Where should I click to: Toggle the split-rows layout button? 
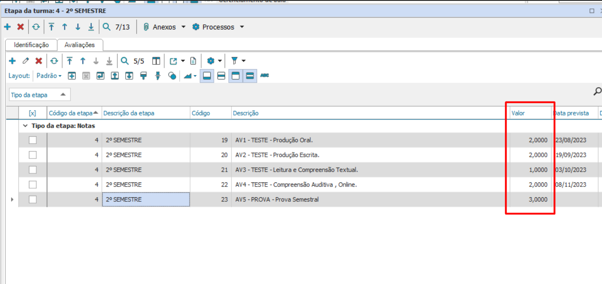click(x=221, y=76)
